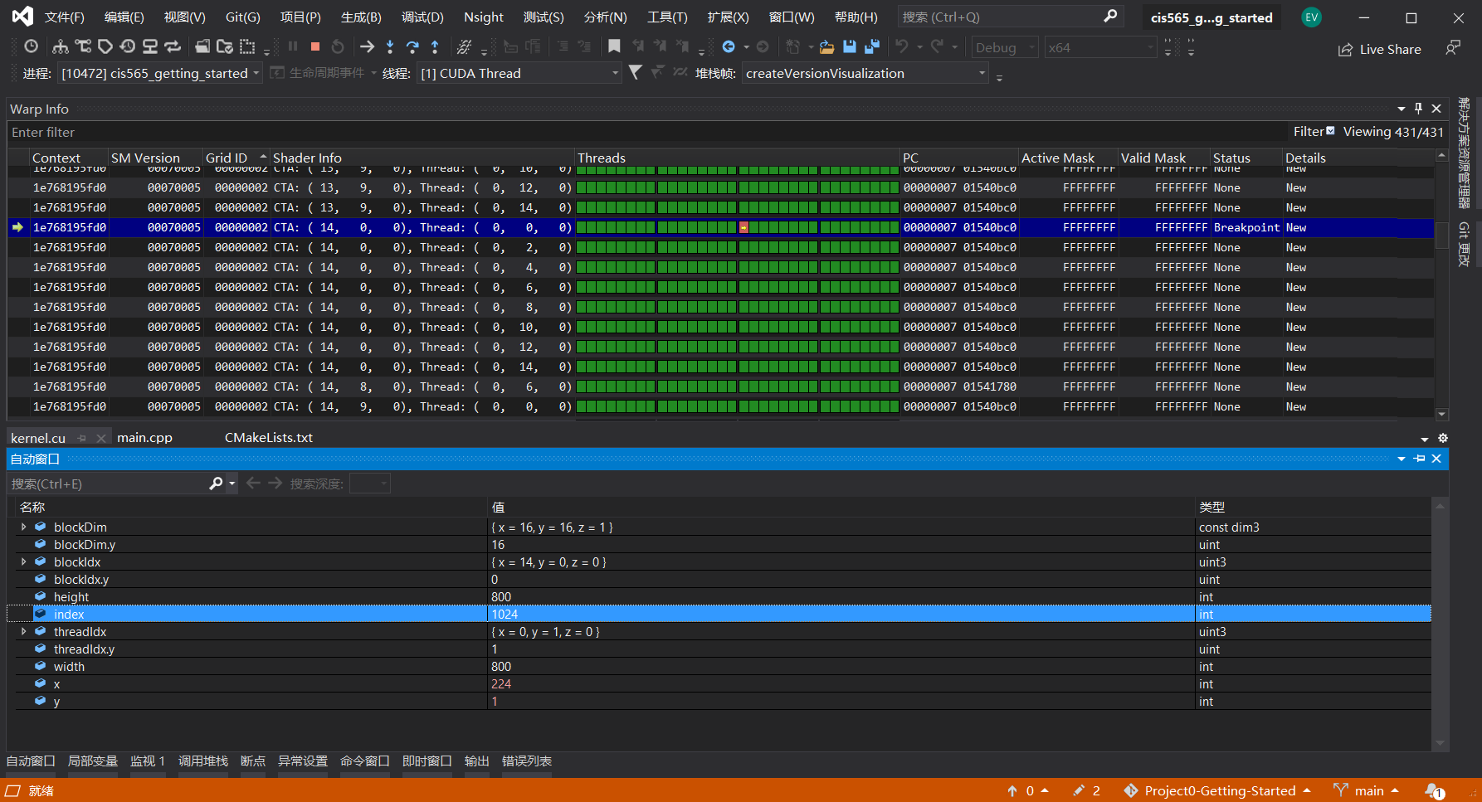Click the undo arrow icon
Image resolution: width=1482 pixels, height=802 pixels.
pos(902,47)
